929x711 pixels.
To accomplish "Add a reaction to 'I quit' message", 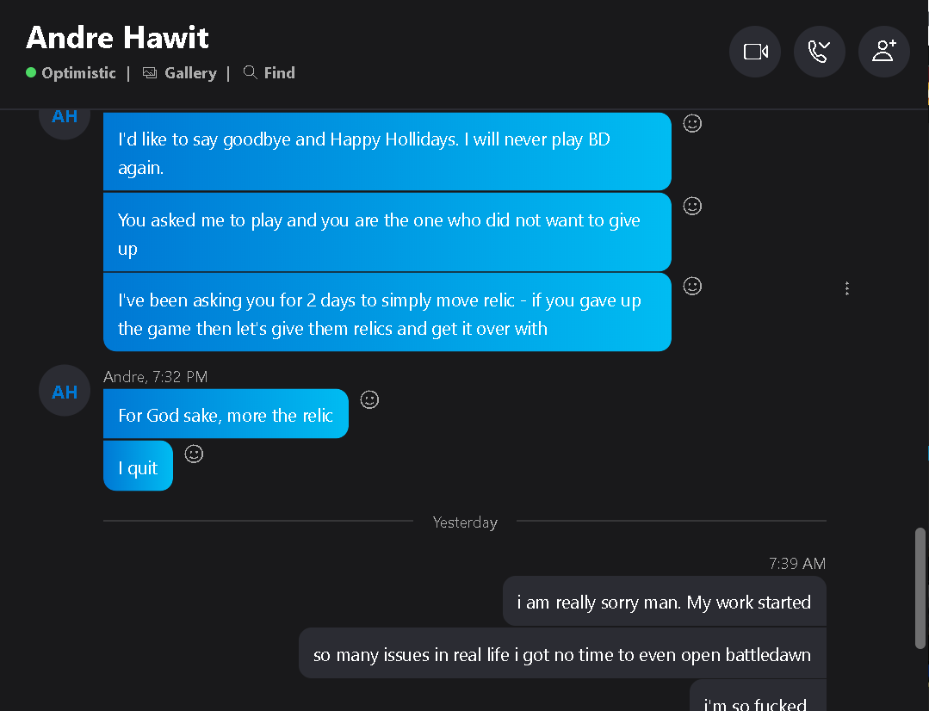I will click(194, 454).
